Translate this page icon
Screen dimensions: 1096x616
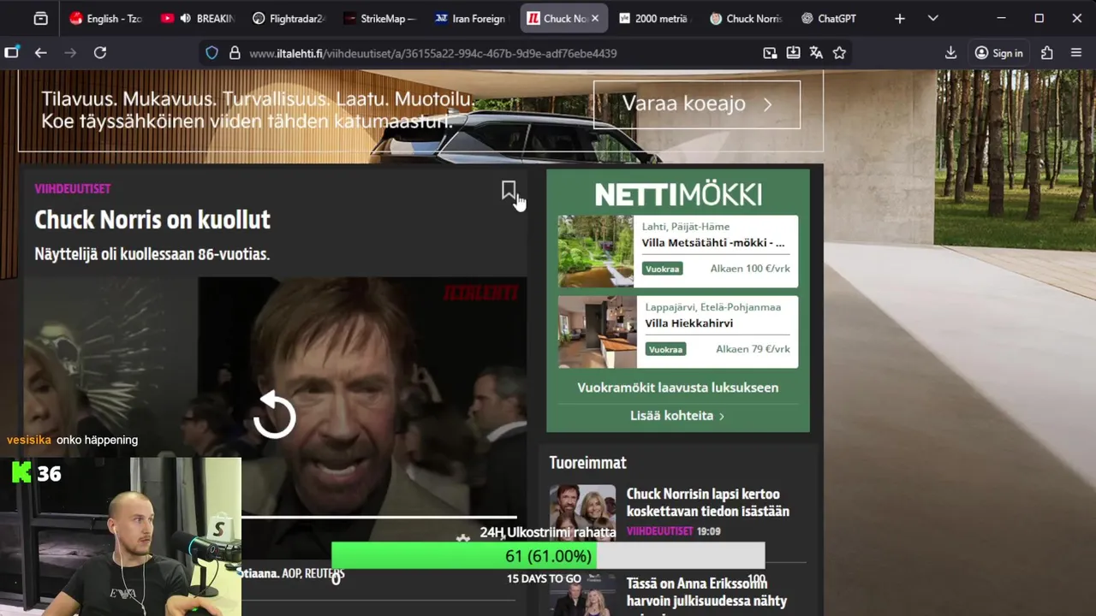click(816, 53)
